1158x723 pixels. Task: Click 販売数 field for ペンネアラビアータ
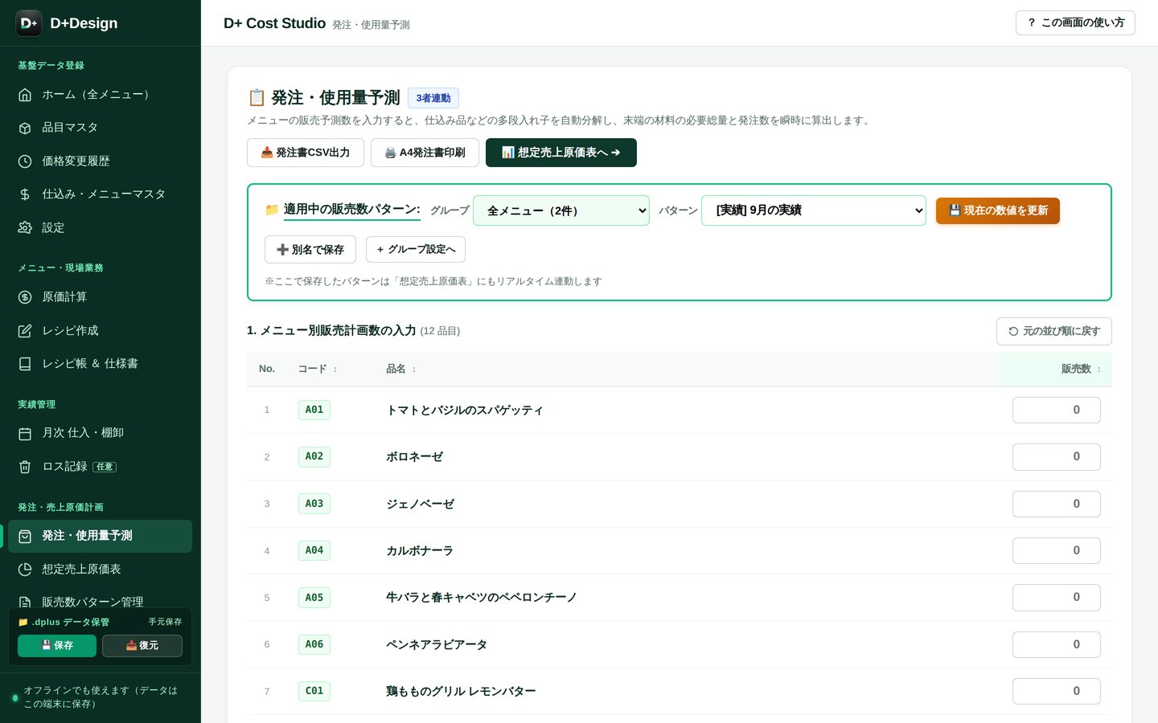[1057, 645]
